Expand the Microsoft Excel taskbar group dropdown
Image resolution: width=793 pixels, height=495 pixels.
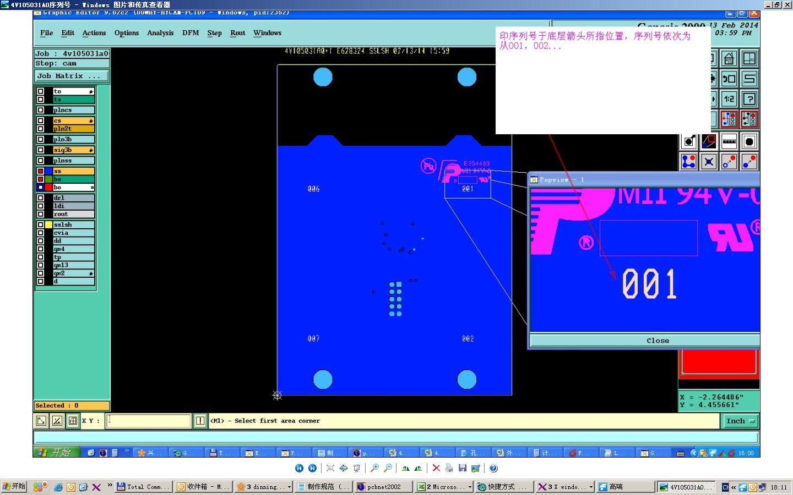470,487
